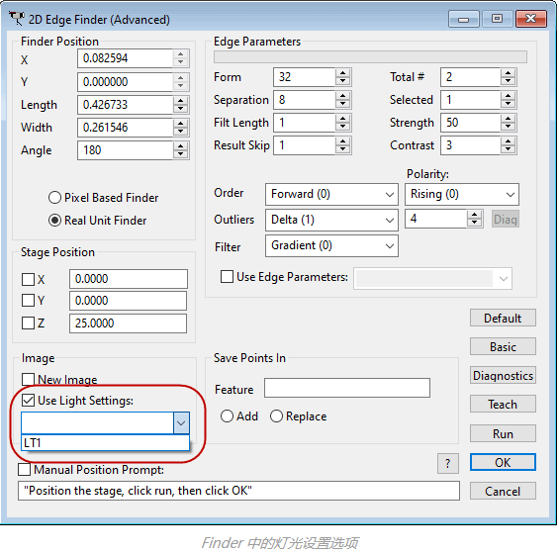
Task: Click the question mark help button
Action: point(448,464)
